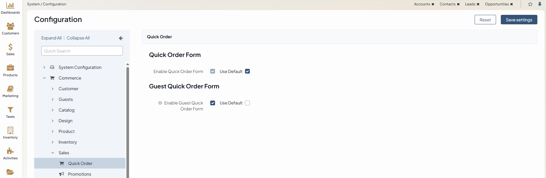The width and height of the screenshot is (546, 178).
Task: Click the Expand All link
Action: point(51,38)
